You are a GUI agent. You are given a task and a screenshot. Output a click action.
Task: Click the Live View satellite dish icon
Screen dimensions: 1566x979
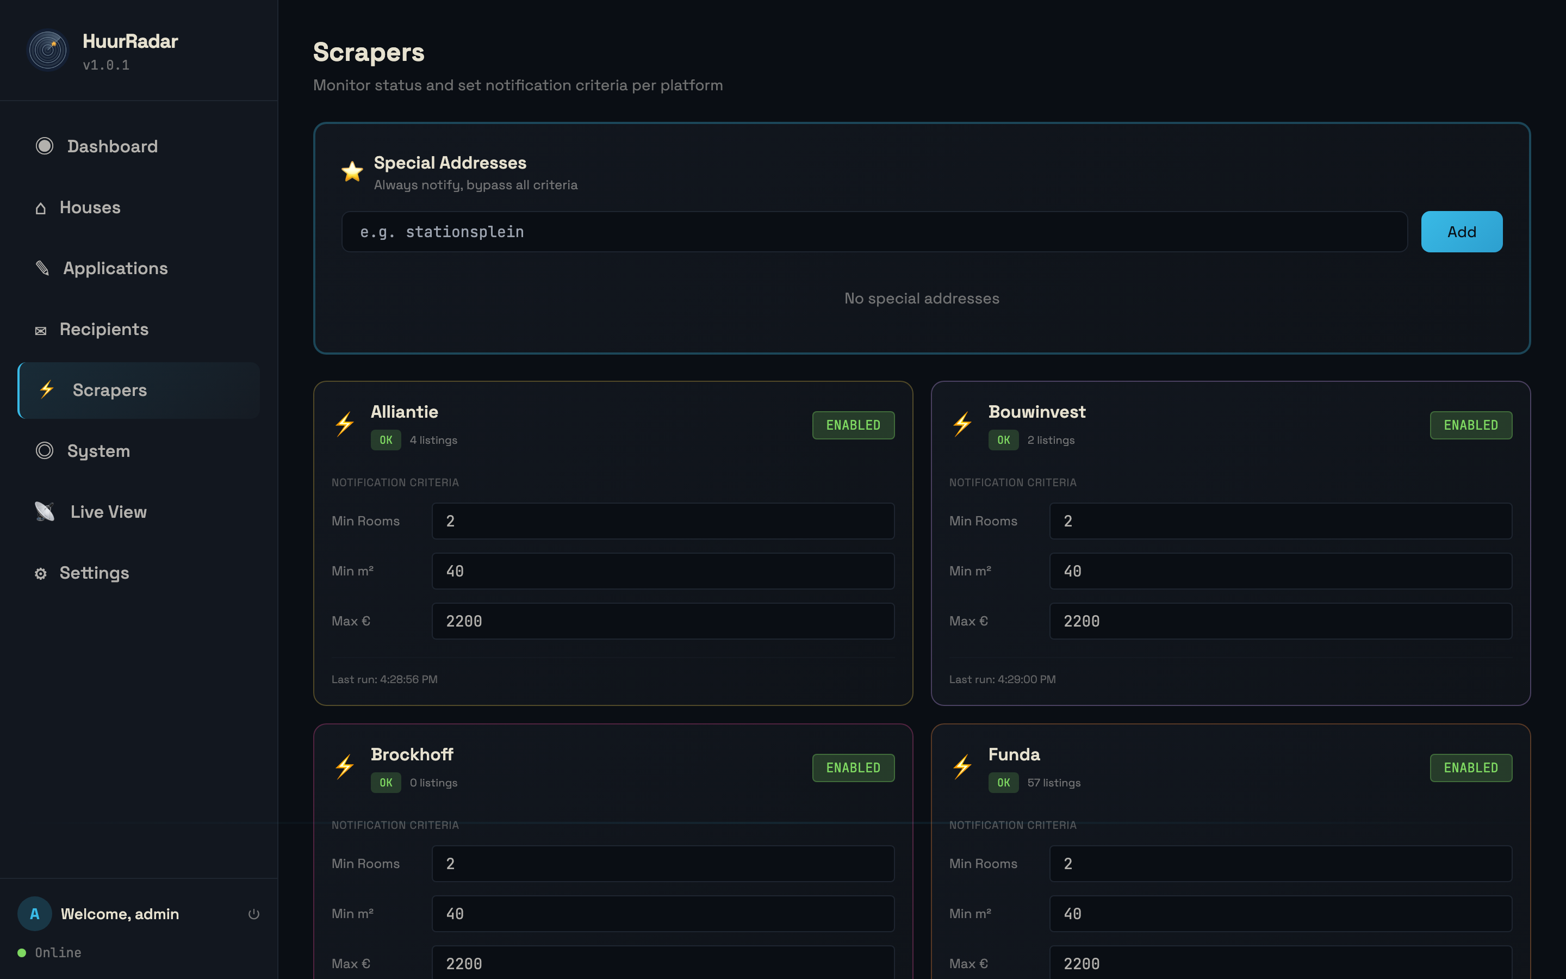pyautogui.click(x=45, y=511)
